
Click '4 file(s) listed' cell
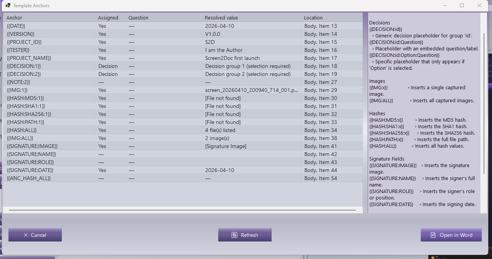[220, 130]
